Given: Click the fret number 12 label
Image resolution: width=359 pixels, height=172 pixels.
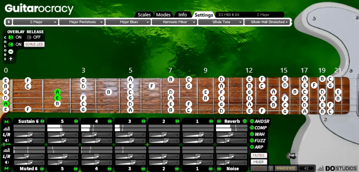Looking at the screenshot, I should pos(249,70).
